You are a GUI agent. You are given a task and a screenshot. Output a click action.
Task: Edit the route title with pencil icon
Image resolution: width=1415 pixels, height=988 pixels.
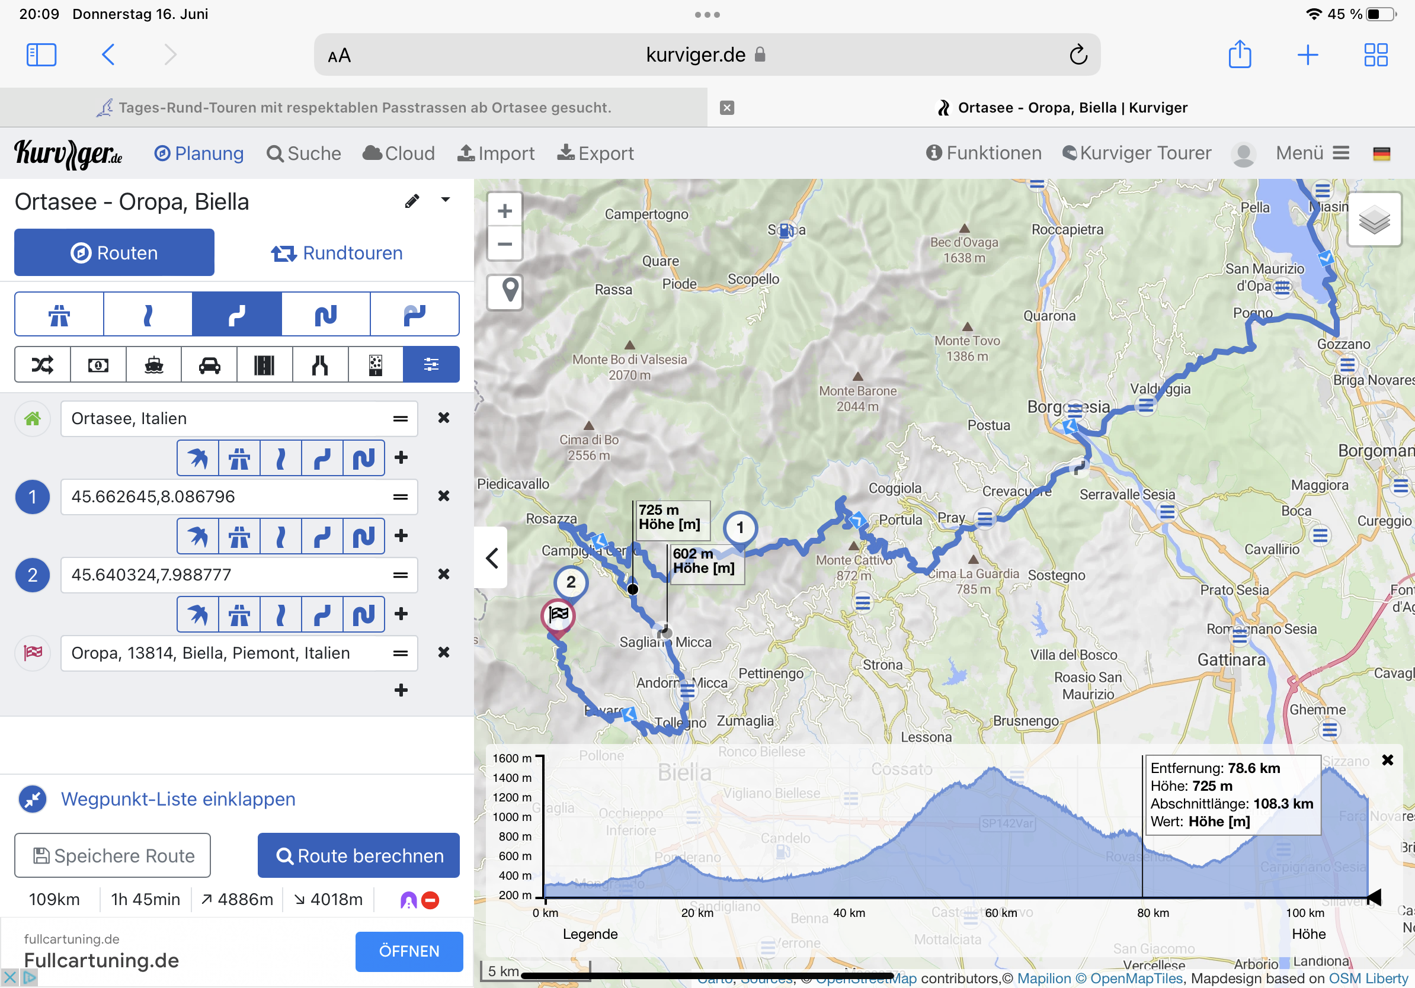[x=412, y=201]
